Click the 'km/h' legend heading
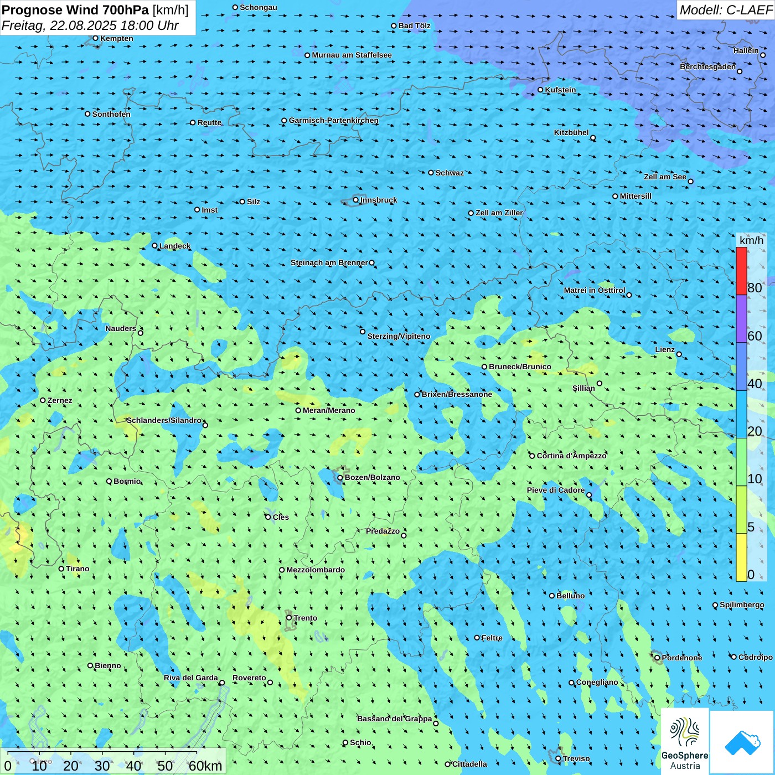 (751, 240)
